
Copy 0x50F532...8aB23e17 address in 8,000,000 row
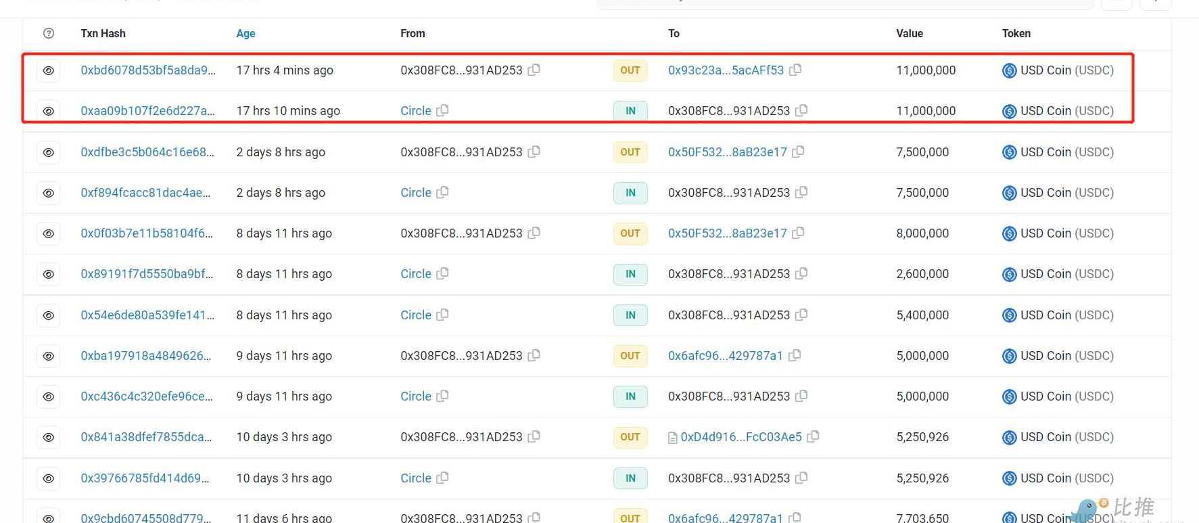(x=798, y=233)
